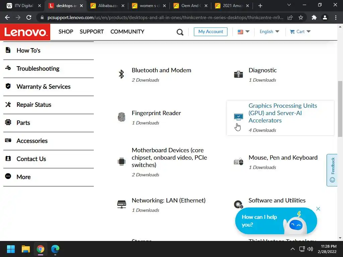Click the My Account button
The height and width of the screenshot is (257, 343).
tap(210, 32)
